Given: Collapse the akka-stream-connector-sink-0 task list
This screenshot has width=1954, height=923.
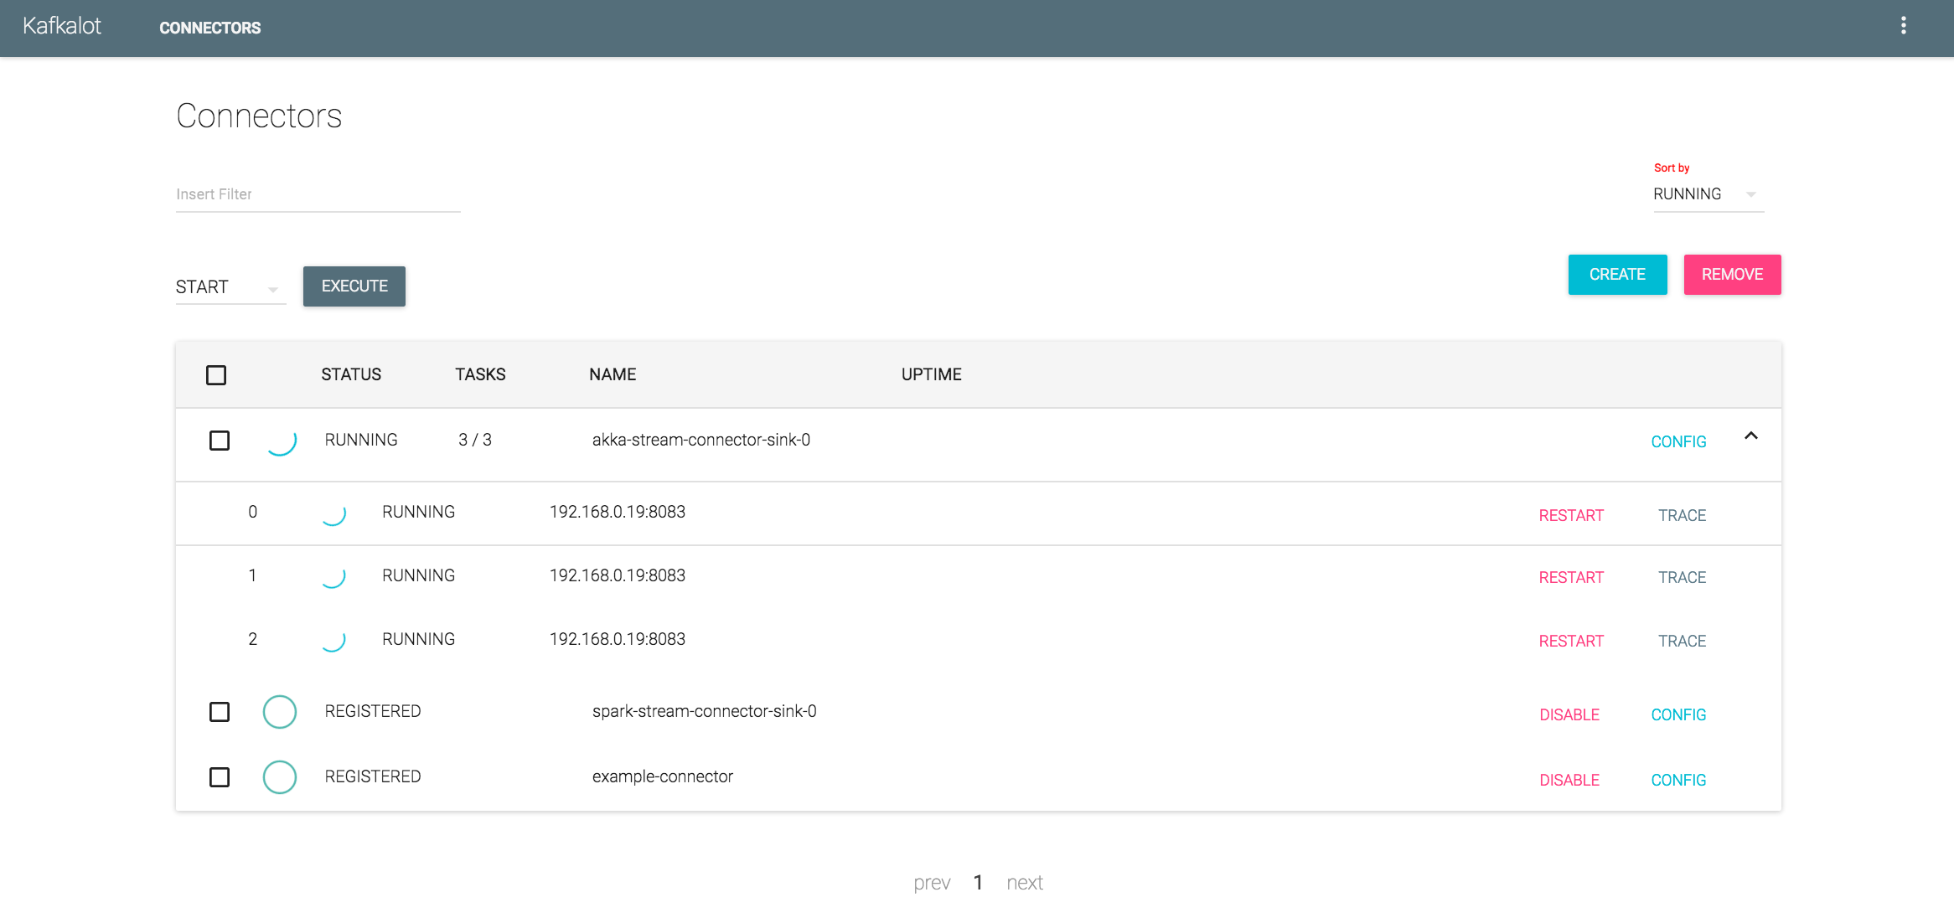Looking at the screenshot, I should coord(1750,436).
